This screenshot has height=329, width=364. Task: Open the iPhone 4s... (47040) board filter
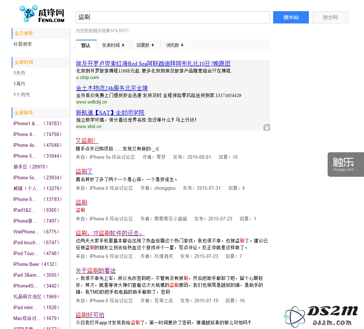37,145
